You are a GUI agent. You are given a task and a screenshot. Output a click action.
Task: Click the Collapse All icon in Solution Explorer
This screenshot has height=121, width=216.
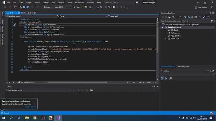pos(192,17)
